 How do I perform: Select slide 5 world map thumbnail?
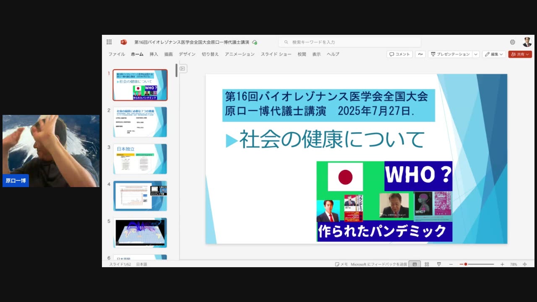(140, 233)
